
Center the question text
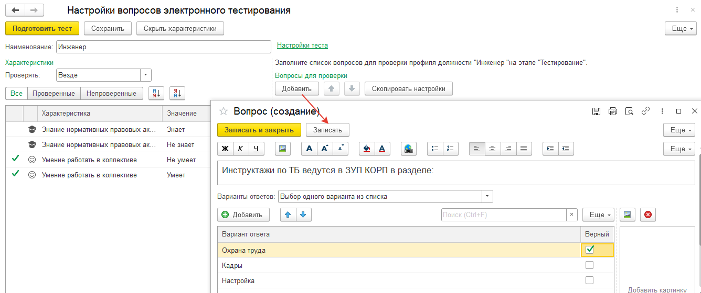[492, 149]
